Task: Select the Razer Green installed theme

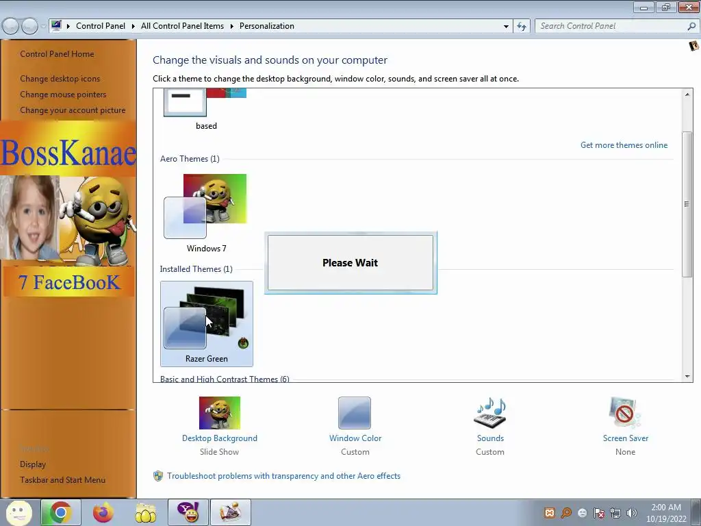Action: (207, 324)
